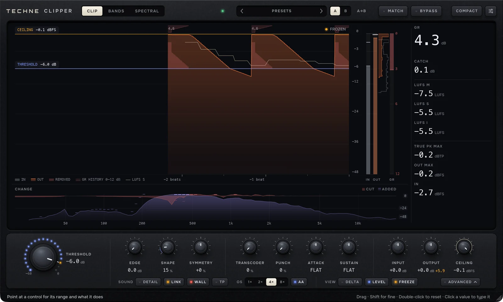The width and height of the screenshot is (503, 302).
Task: Click the ATTACK knob
Action: point(316,247)
